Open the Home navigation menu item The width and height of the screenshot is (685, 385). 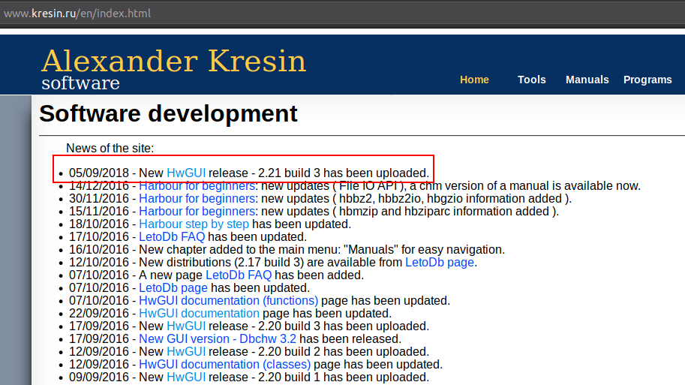tap(474, 80)
